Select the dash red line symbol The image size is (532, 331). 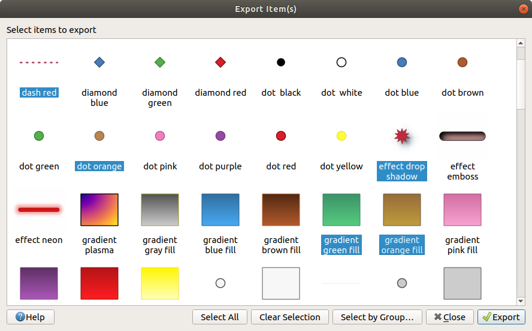[x=39, y=62]
